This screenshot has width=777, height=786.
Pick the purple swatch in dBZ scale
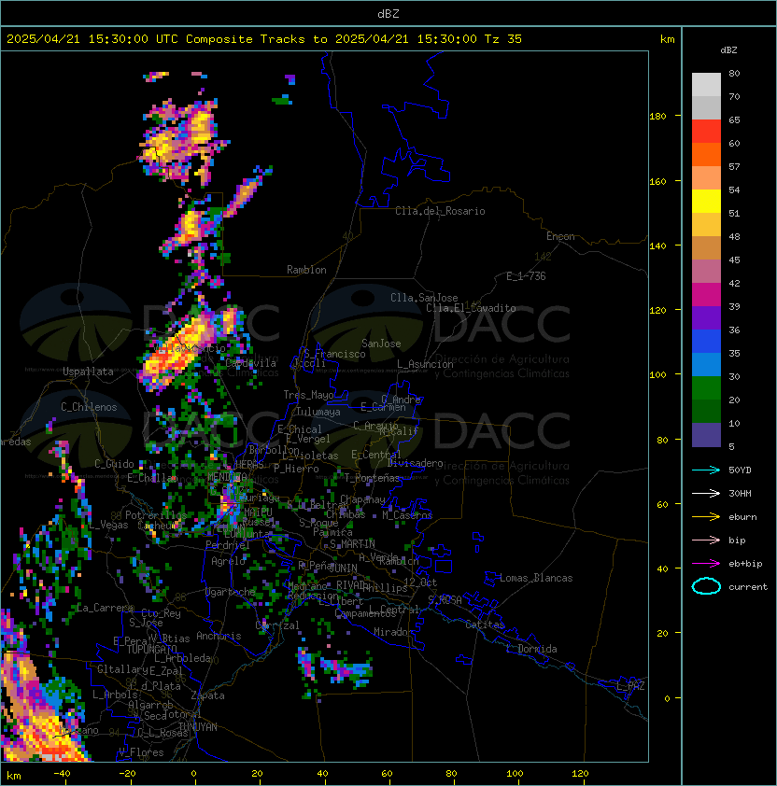pos(706,318)
